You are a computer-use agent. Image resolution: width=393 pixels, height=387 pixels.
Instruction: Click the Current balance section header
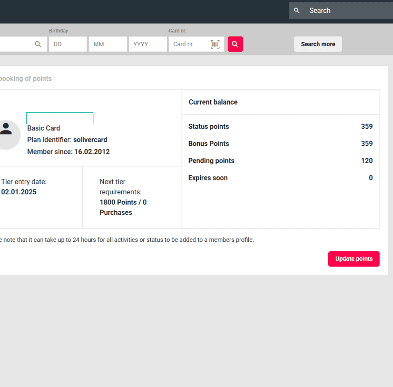(213, 102)
